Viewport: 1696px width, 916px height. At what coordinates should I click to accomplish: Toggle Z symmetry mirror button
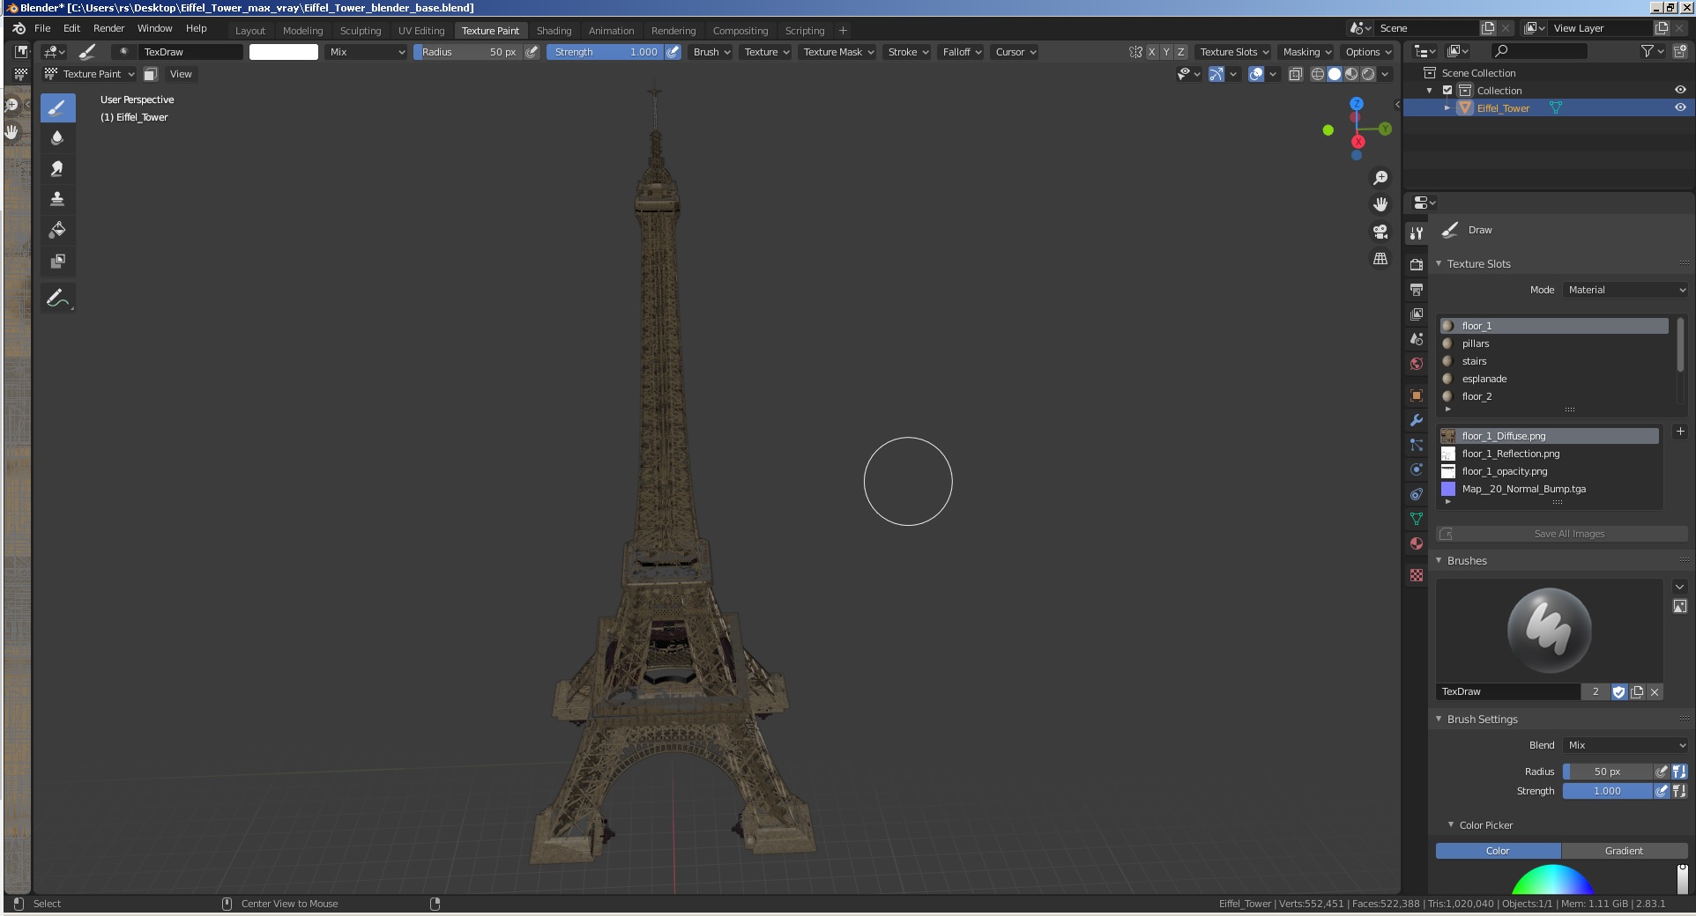[x=1181, y=52]
